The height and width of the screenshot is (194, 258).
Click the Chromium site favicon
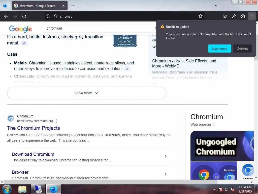pos(11,118)
